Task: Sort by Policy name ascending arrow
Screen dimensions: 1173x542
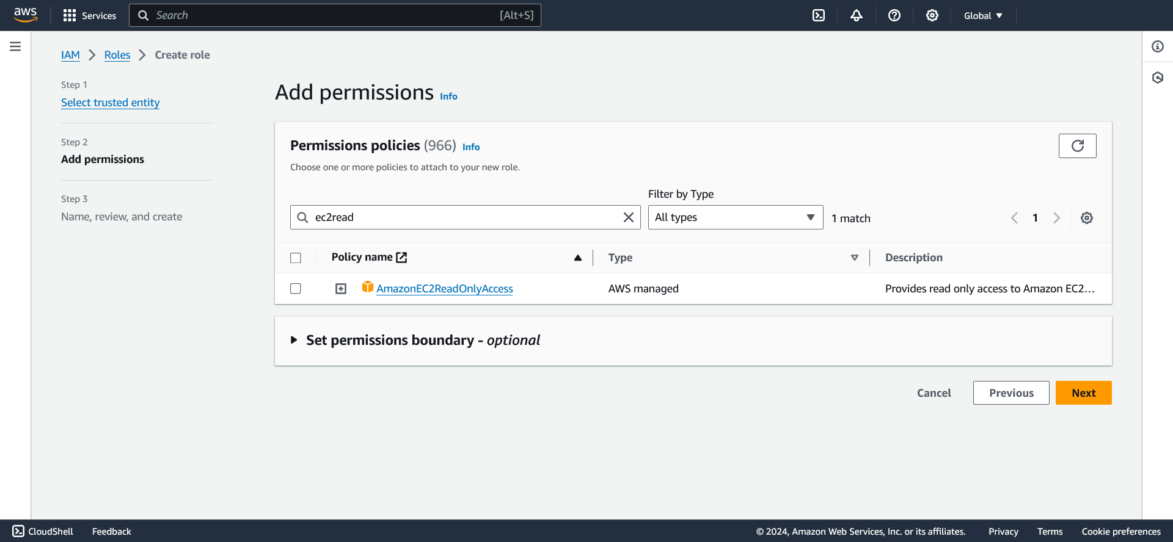Action: (x=577, y=258)
